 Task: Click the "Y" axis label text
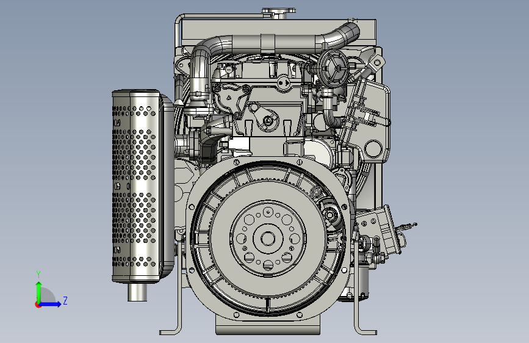coord(38,275)
